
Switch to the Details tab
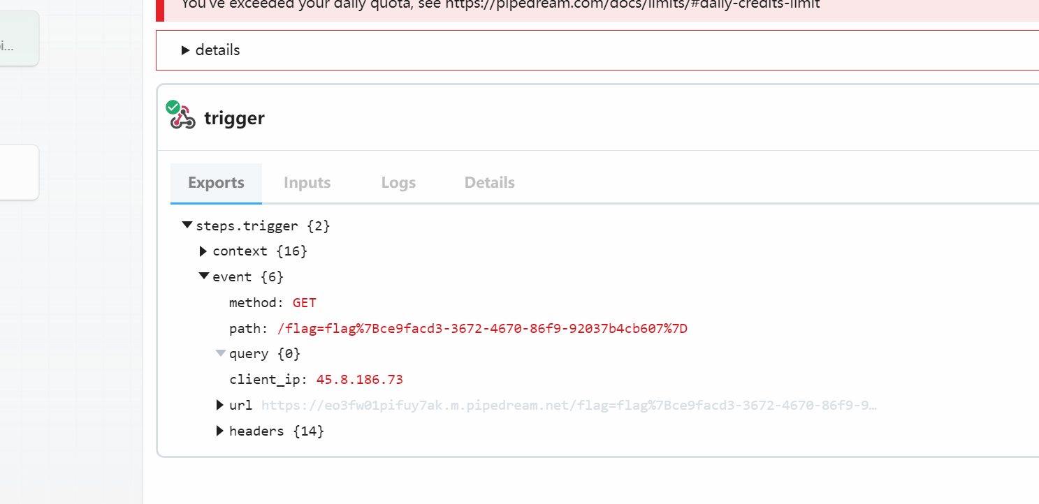click(x=489, y=183)
